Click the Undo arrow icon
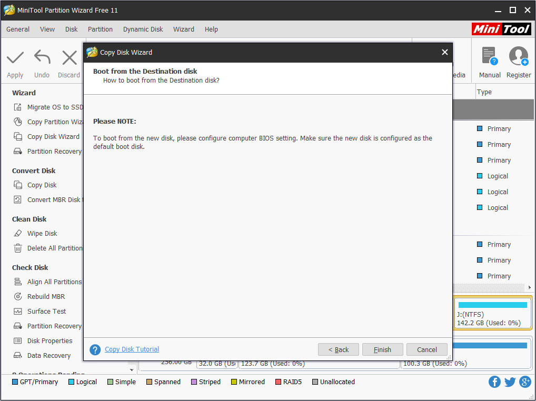536x401 pixels. pyautogui.click(x=42, y=57)
